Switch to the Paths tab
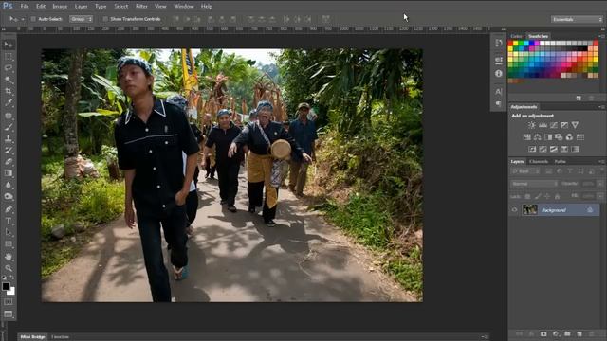 tap(561, 162)
